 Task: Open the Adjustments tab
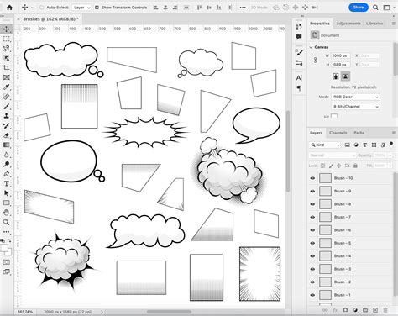(348, 24)
